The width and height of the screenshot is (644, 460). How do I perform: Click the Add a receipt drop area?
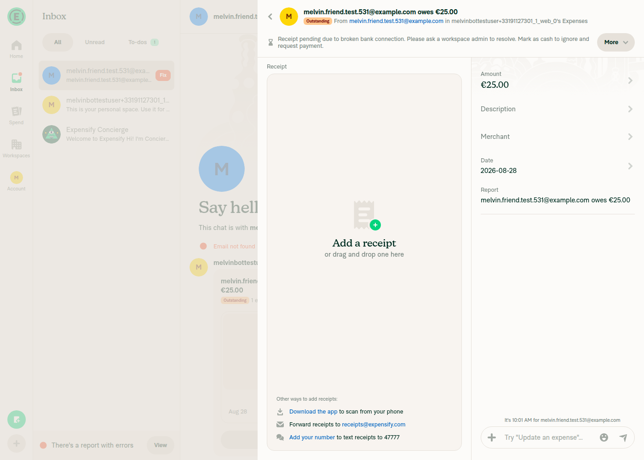(364, 262)
